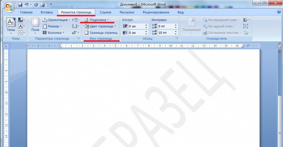This screenshot has height=147, width=283.
Task: Open theme fonts dropdown
Action: [21, 26]
